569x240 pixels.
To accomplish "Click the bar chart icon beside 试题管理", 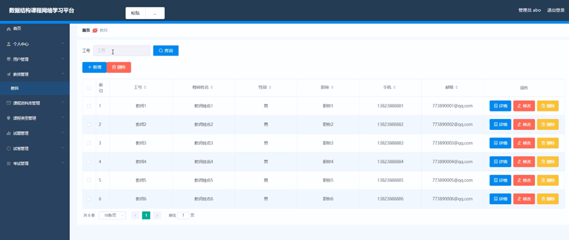I will tap(9, 133).
